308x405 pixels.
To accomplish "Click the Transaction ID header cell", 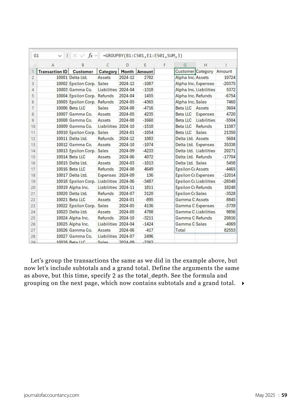I will [x=53, y=72].
